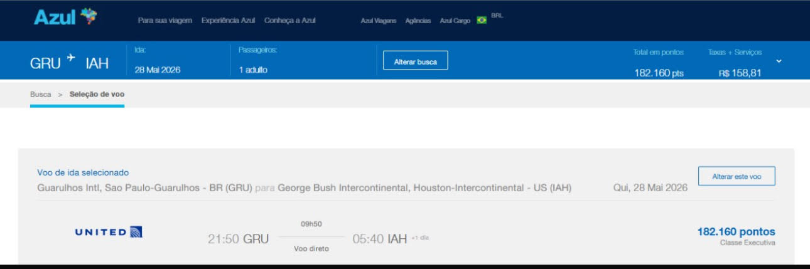Screen dimensions: 810x269
Task: Go to the Azul Viagens link
Action: click(379, 21)
